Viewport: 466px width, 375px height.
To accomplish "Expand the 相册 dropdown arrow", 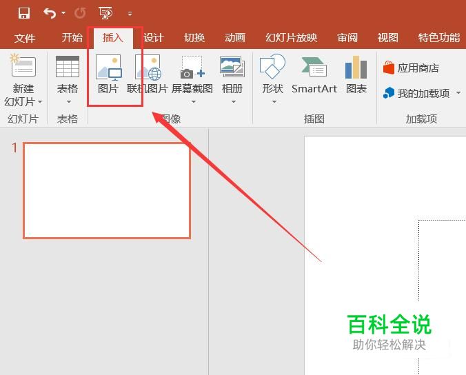I will click(x=234, y=101).
